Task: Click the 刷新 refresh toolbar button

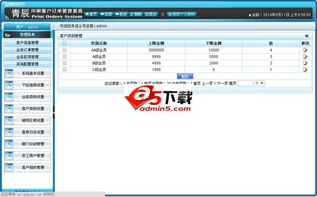Action: click(136, 14)
